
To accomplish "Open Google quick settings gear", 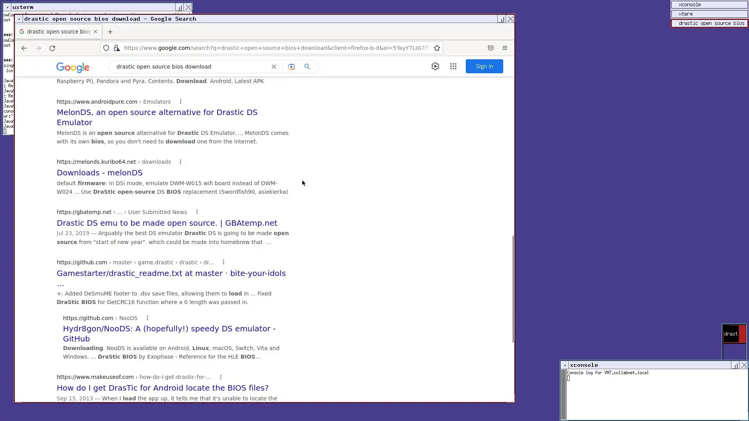I will coord(435,67).
